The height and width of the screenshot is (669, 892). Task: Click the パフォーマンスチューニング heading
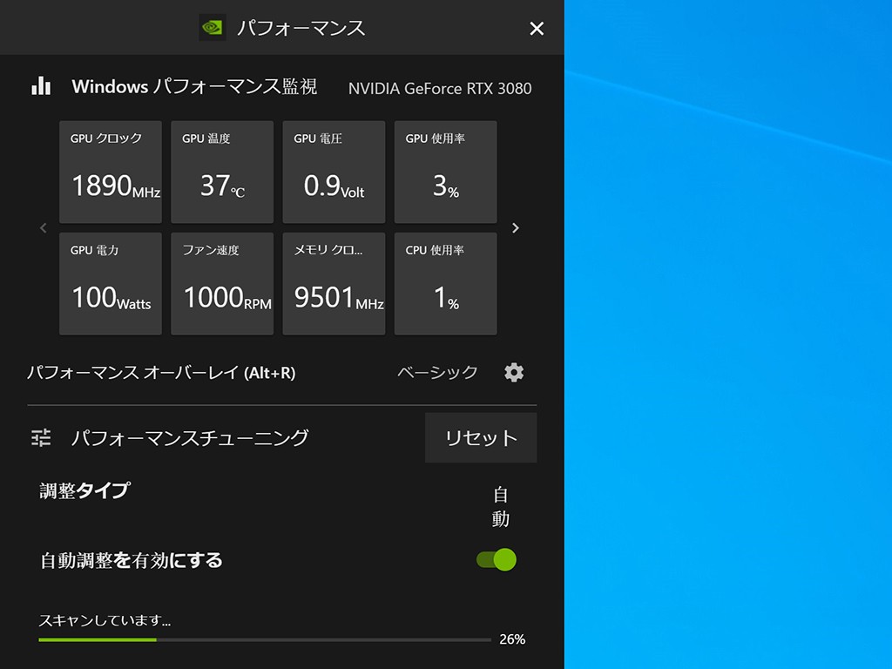(x=190, y=437)
